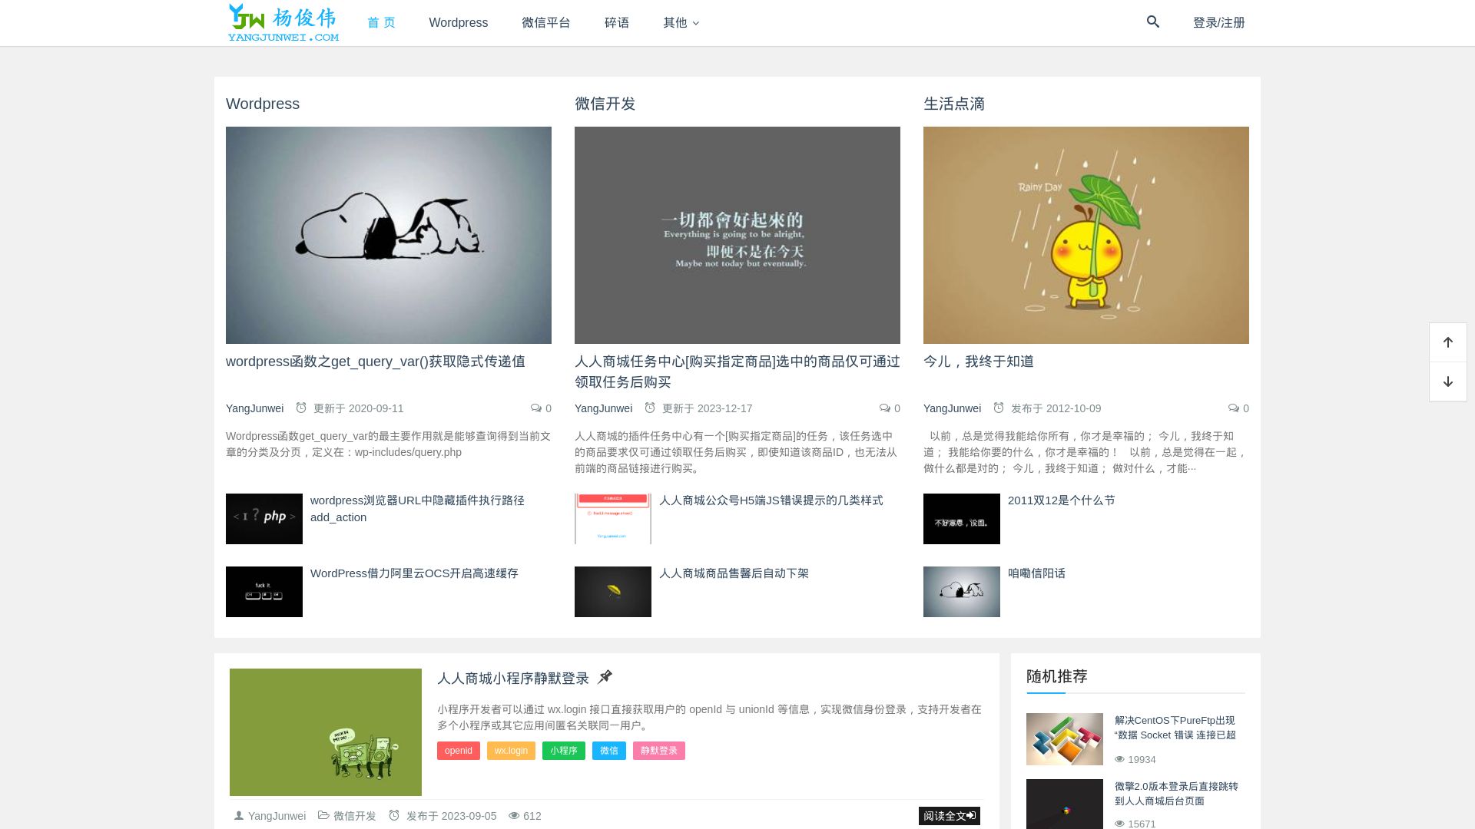The image size is (1475, 829).
Task: Click the YJW 杨俊伟 site logo
Action: (284, 22)
